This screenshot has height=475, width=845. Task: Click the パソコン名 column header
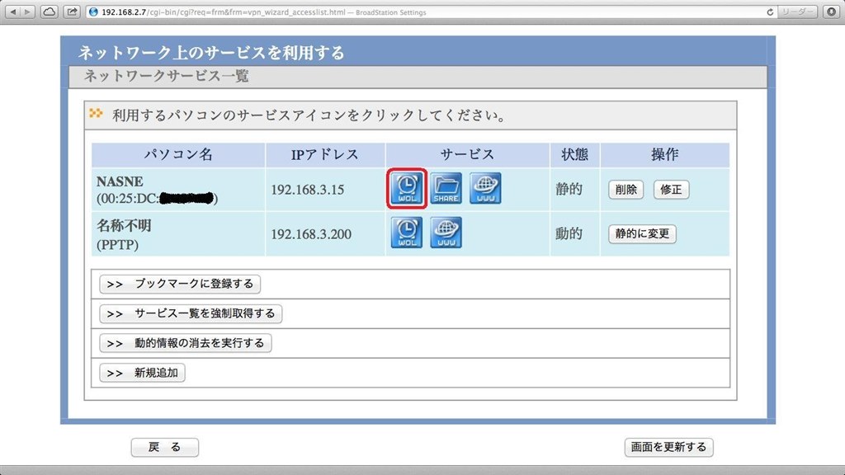178,154
